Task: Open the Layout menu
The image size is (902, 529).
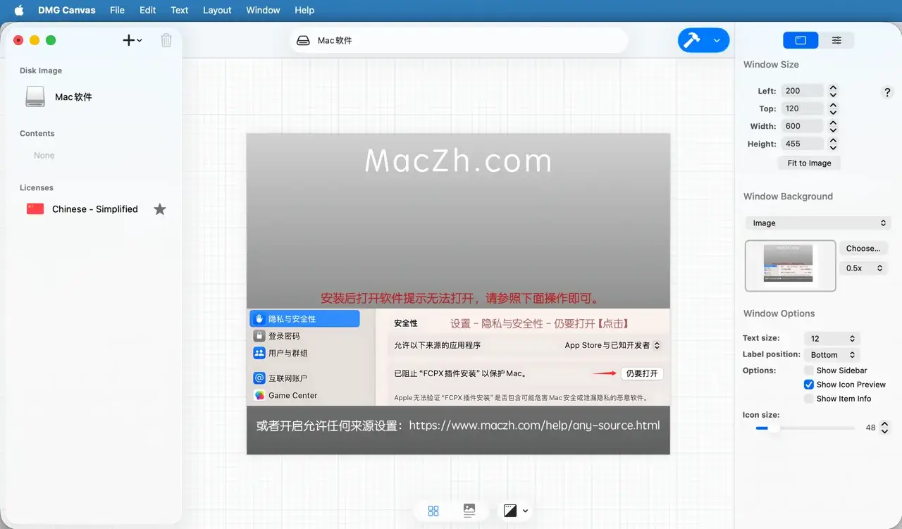Action: pyautogui.click(x=217, y=10)
